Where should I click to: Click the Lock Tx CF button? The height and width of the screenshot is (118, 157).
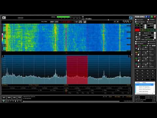tap(80, 22)
